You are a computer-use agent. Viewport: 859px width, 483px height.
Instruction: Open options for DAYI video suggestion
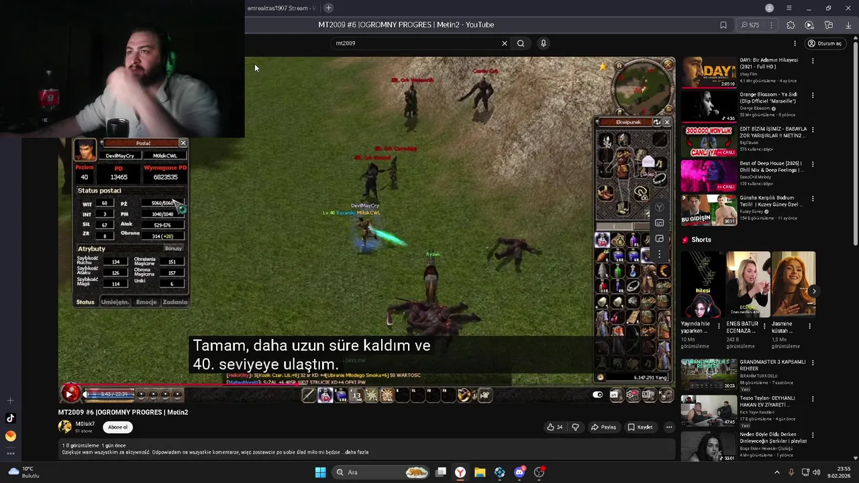[813, 60]
